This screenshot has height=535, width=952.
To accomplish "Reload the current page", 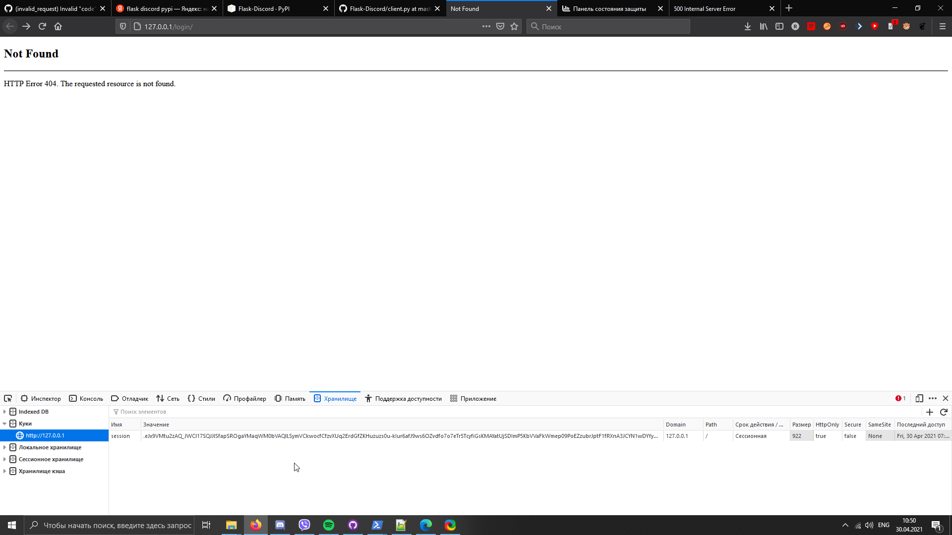I will [42, 26].
